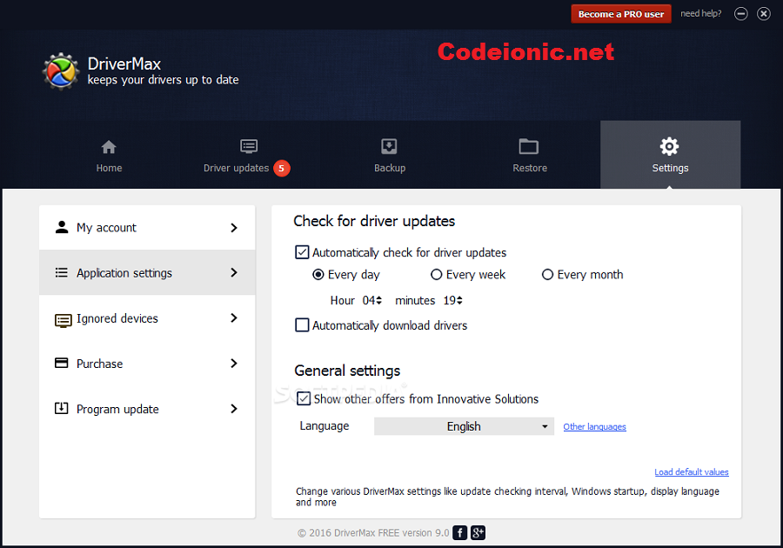Screen dimensions: 783x548
Task: Click the Purchase credit card icon
Action: (62, 363)
